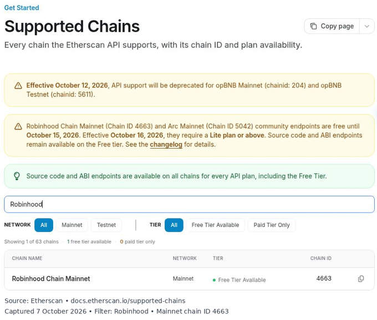Image resolution: width=377 pixels, height=320 pixels.
Task: Filter by Mainnet network
Action: pos(72,225)
